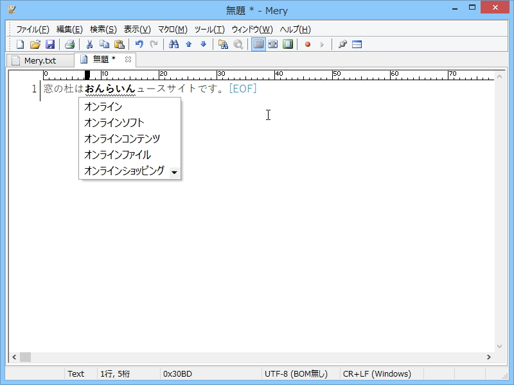514x385 pixels.
Task: Expand the completion list with its arrow
Action: pos(174,172)
